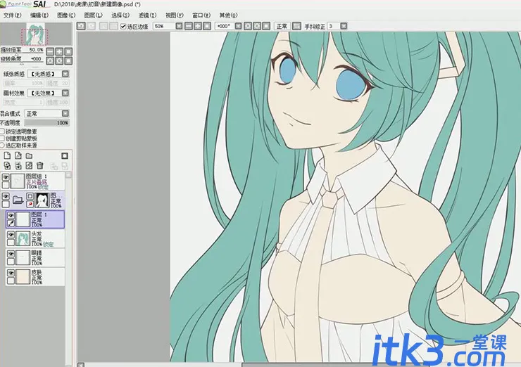The height and width of the screenshot is (367, 521).
Task: Select the 头发 layer
Action: 35,238
